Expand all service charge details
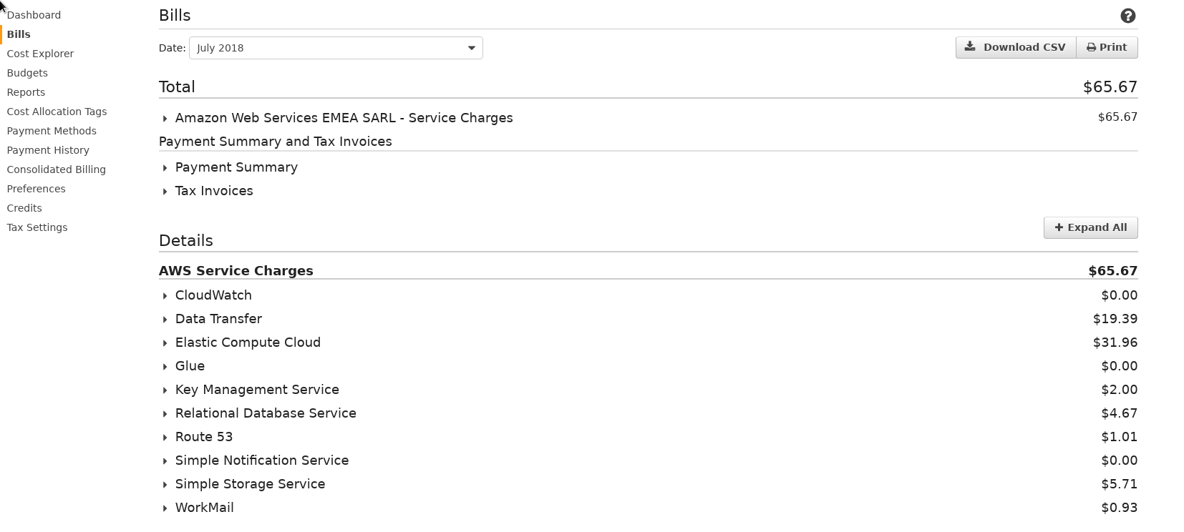The height and width of the screenshot is (532, 1184). click(x=1090, y=227)
